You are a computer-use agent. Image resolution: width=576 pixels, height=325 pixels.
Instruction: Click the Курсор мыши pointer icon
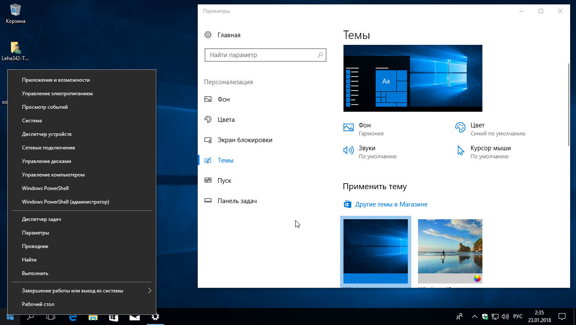tap(461, 150)
